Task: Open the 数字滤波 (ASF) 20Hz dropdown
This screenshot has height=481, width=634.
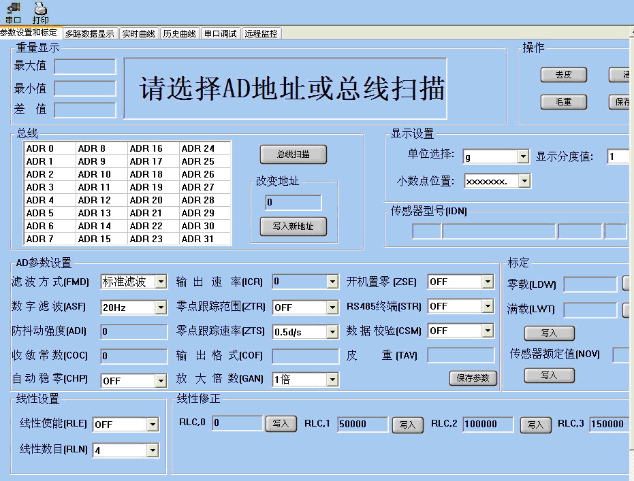Action: click(x=161, y=308)
